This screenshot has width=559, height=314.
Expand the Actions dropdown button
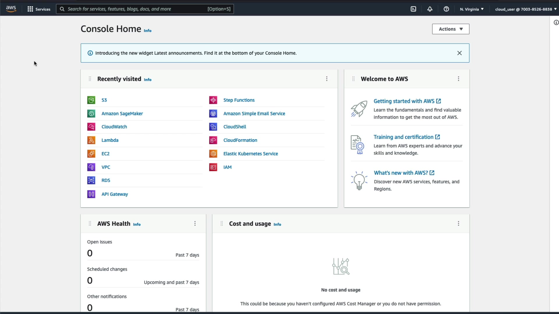[x=450, y=29]
